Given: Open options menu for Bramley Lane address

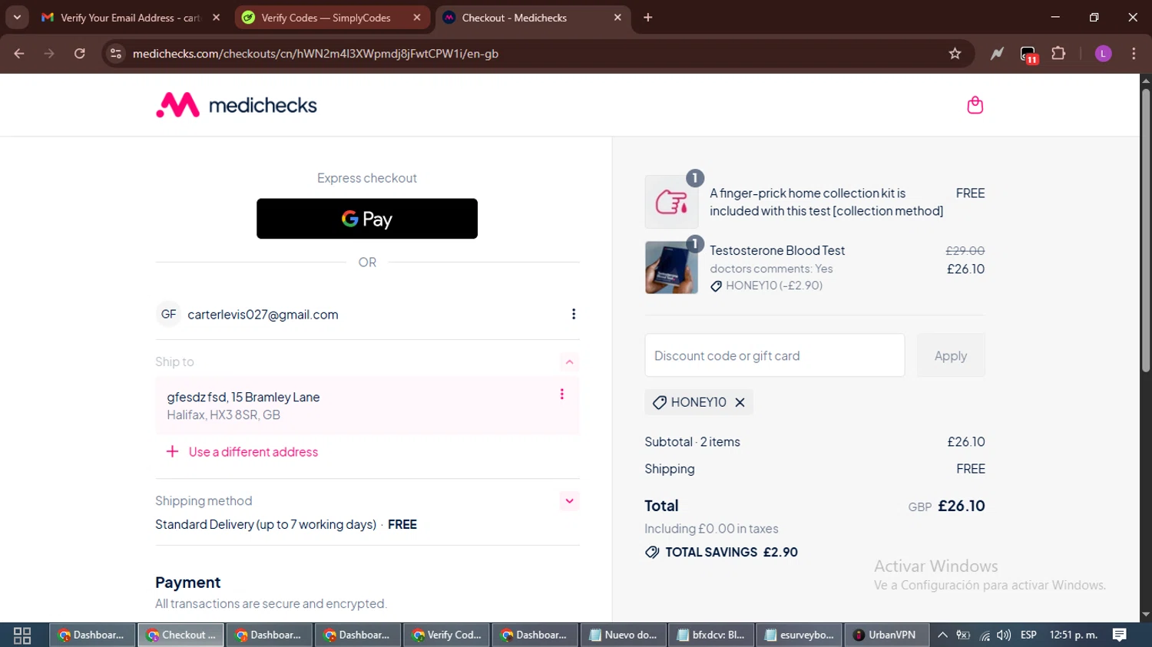Looking at the screenshot, I should [x=562, y=394].
